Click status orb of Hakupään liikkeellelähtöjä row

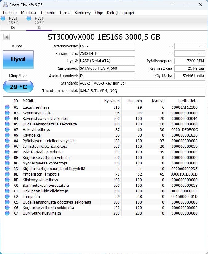point(7,191)
